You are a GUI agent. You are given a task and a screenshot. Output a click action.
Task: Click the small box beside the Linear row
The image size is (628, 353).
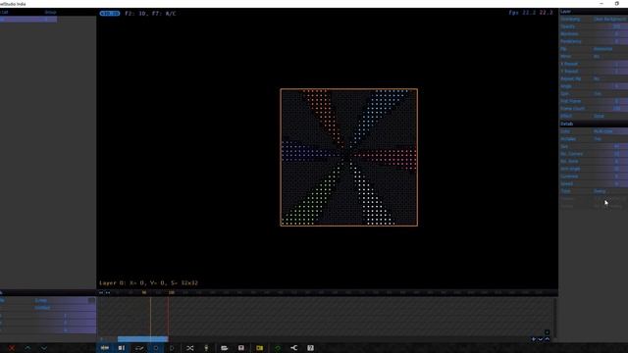91,300
